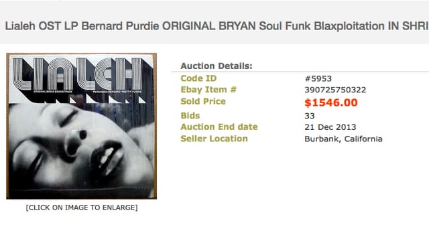Select the red $1546.00 sold price
This screenshot has width=429, height=241.
[331, 102]
